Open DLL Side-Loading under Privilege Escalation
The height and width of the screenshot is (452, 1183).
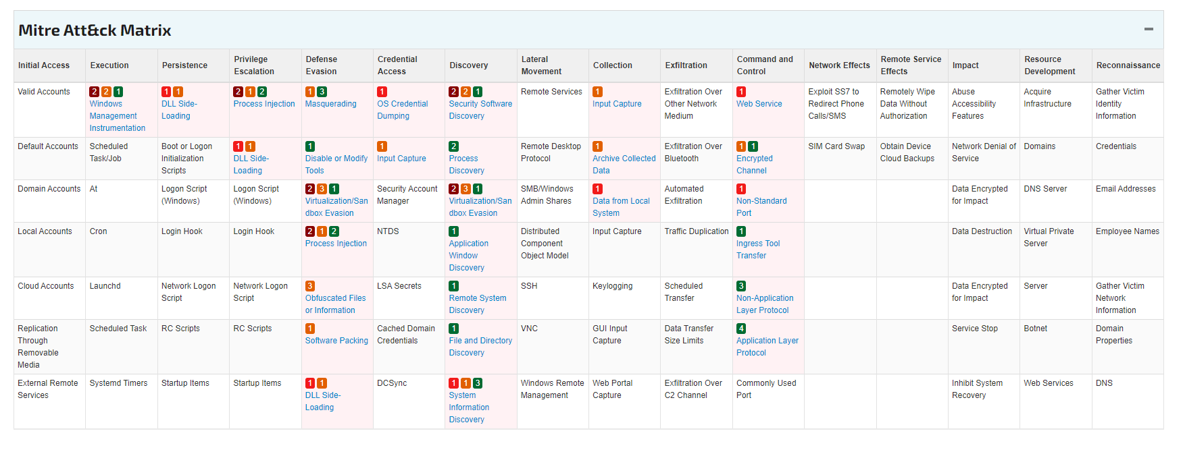251,165
